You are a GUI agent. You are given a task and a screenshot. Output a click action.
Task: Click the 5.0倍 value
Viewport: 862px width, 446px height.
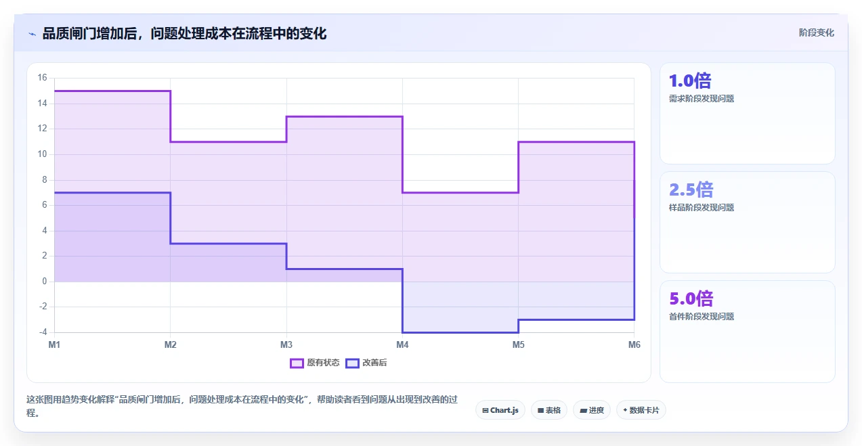coord(691,298)
